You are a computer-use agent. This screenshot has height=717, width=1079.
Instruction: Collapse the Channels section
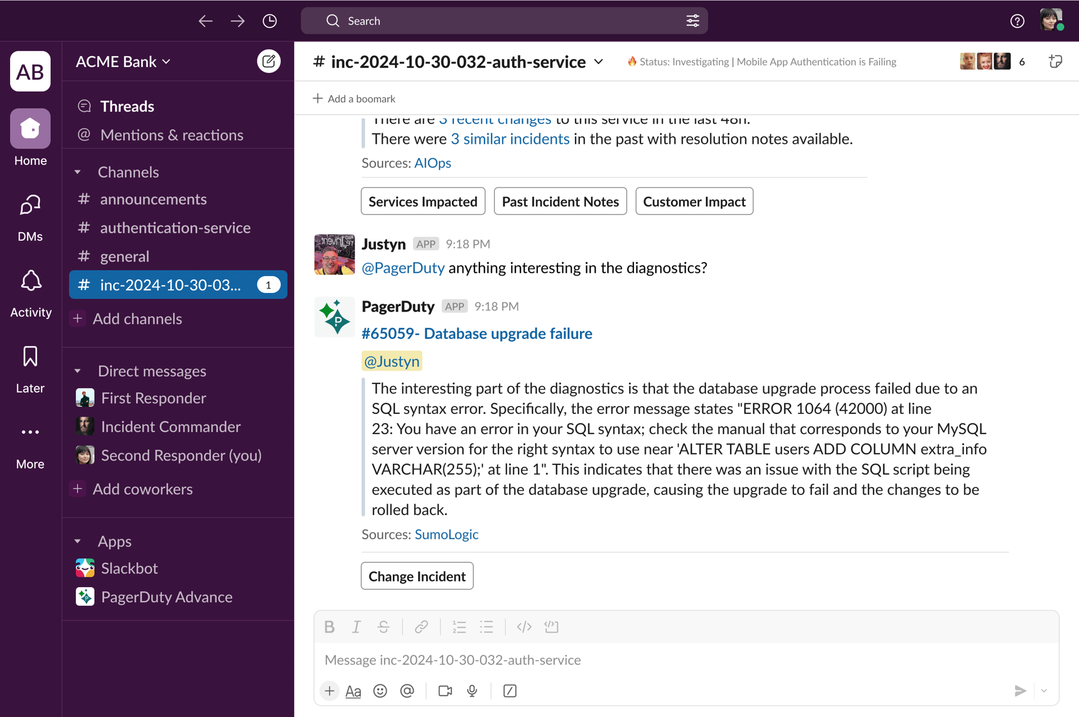coord(78,172)
